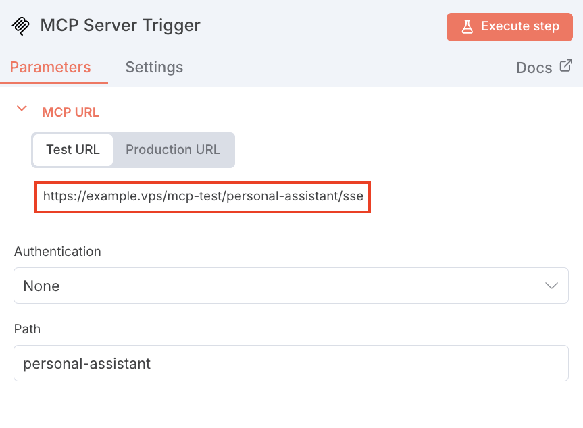Image resolution: width=583 pixels, height=428 pixels.
Task: Return to the Parameters tab
Action: pyautogui.click(x=51, y=67)
